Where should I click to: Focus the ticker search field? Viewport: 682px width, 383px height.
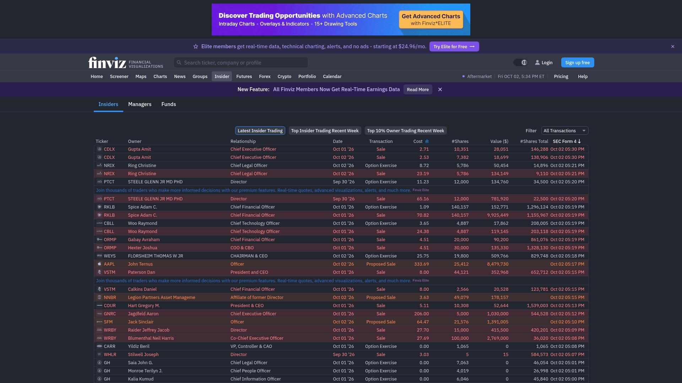241,62
